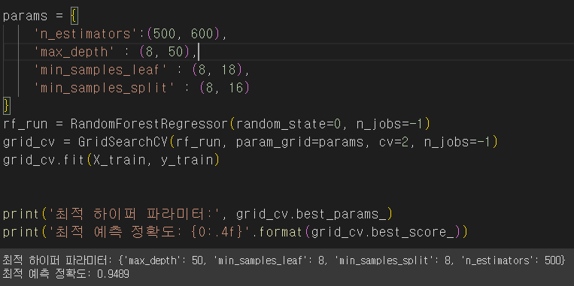
Task: Click the 'min_samples_leaf' key in the code
Action: coord(101,70)
